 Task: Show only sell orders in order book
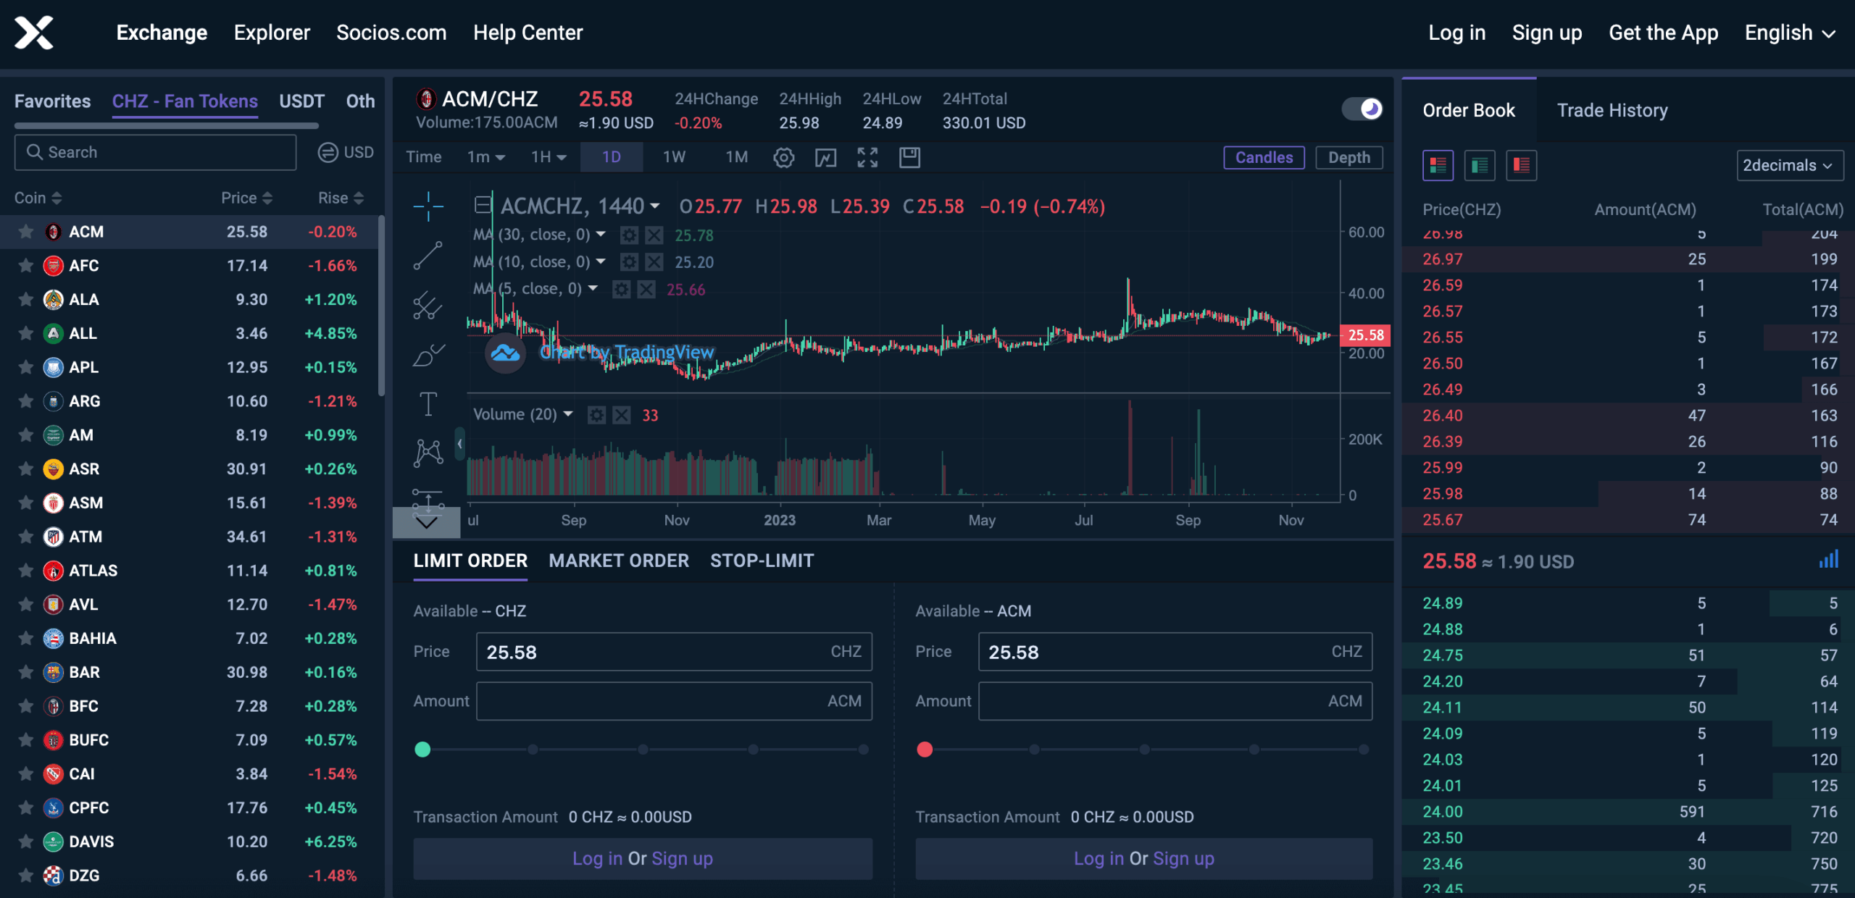[1522, 165]
